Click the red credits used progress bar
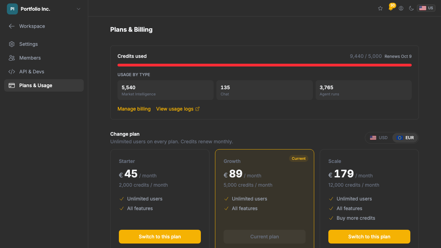This screenshot has height=248, width=441. point(265,65)
